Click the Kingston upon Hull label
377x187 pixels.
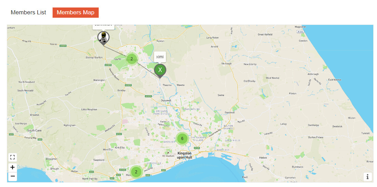point(184,155)
